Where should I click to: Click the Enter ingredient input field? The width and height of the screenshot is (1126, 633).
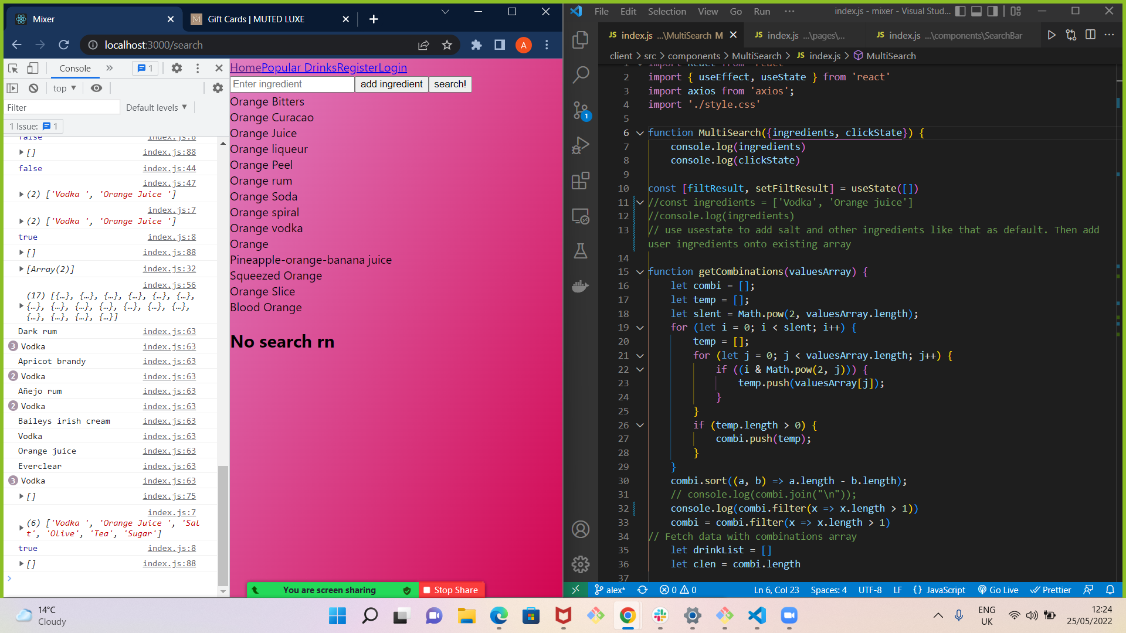292,84
